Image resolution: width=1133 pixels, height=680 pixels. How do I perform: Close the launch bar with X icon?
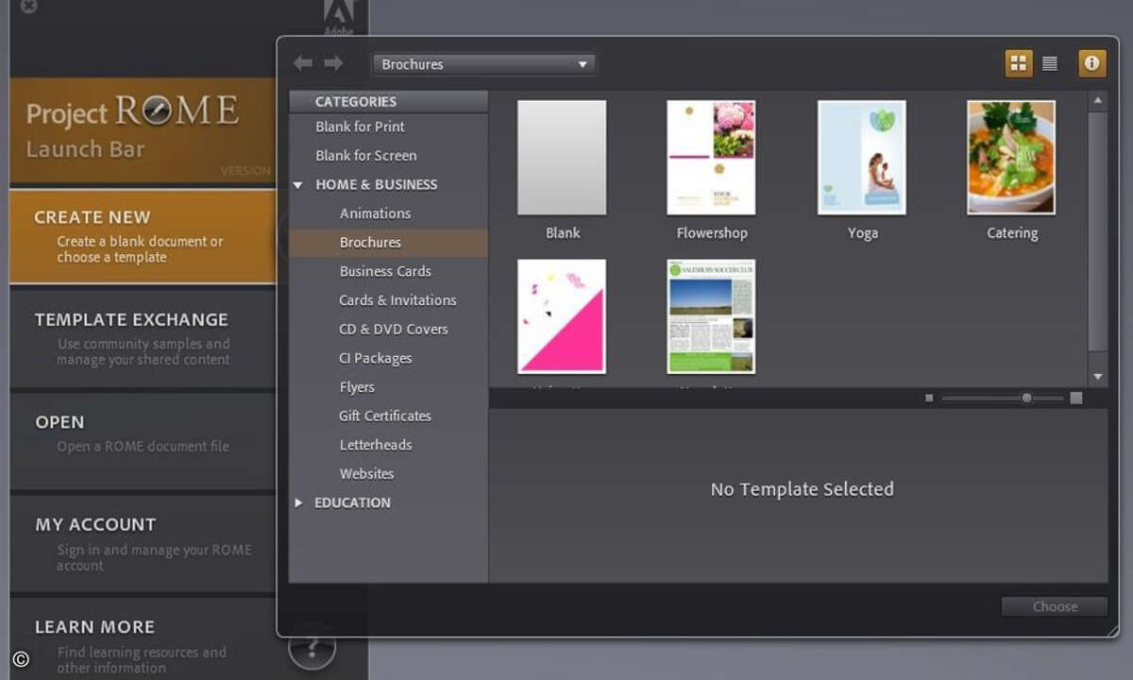[x=29, y=6]
